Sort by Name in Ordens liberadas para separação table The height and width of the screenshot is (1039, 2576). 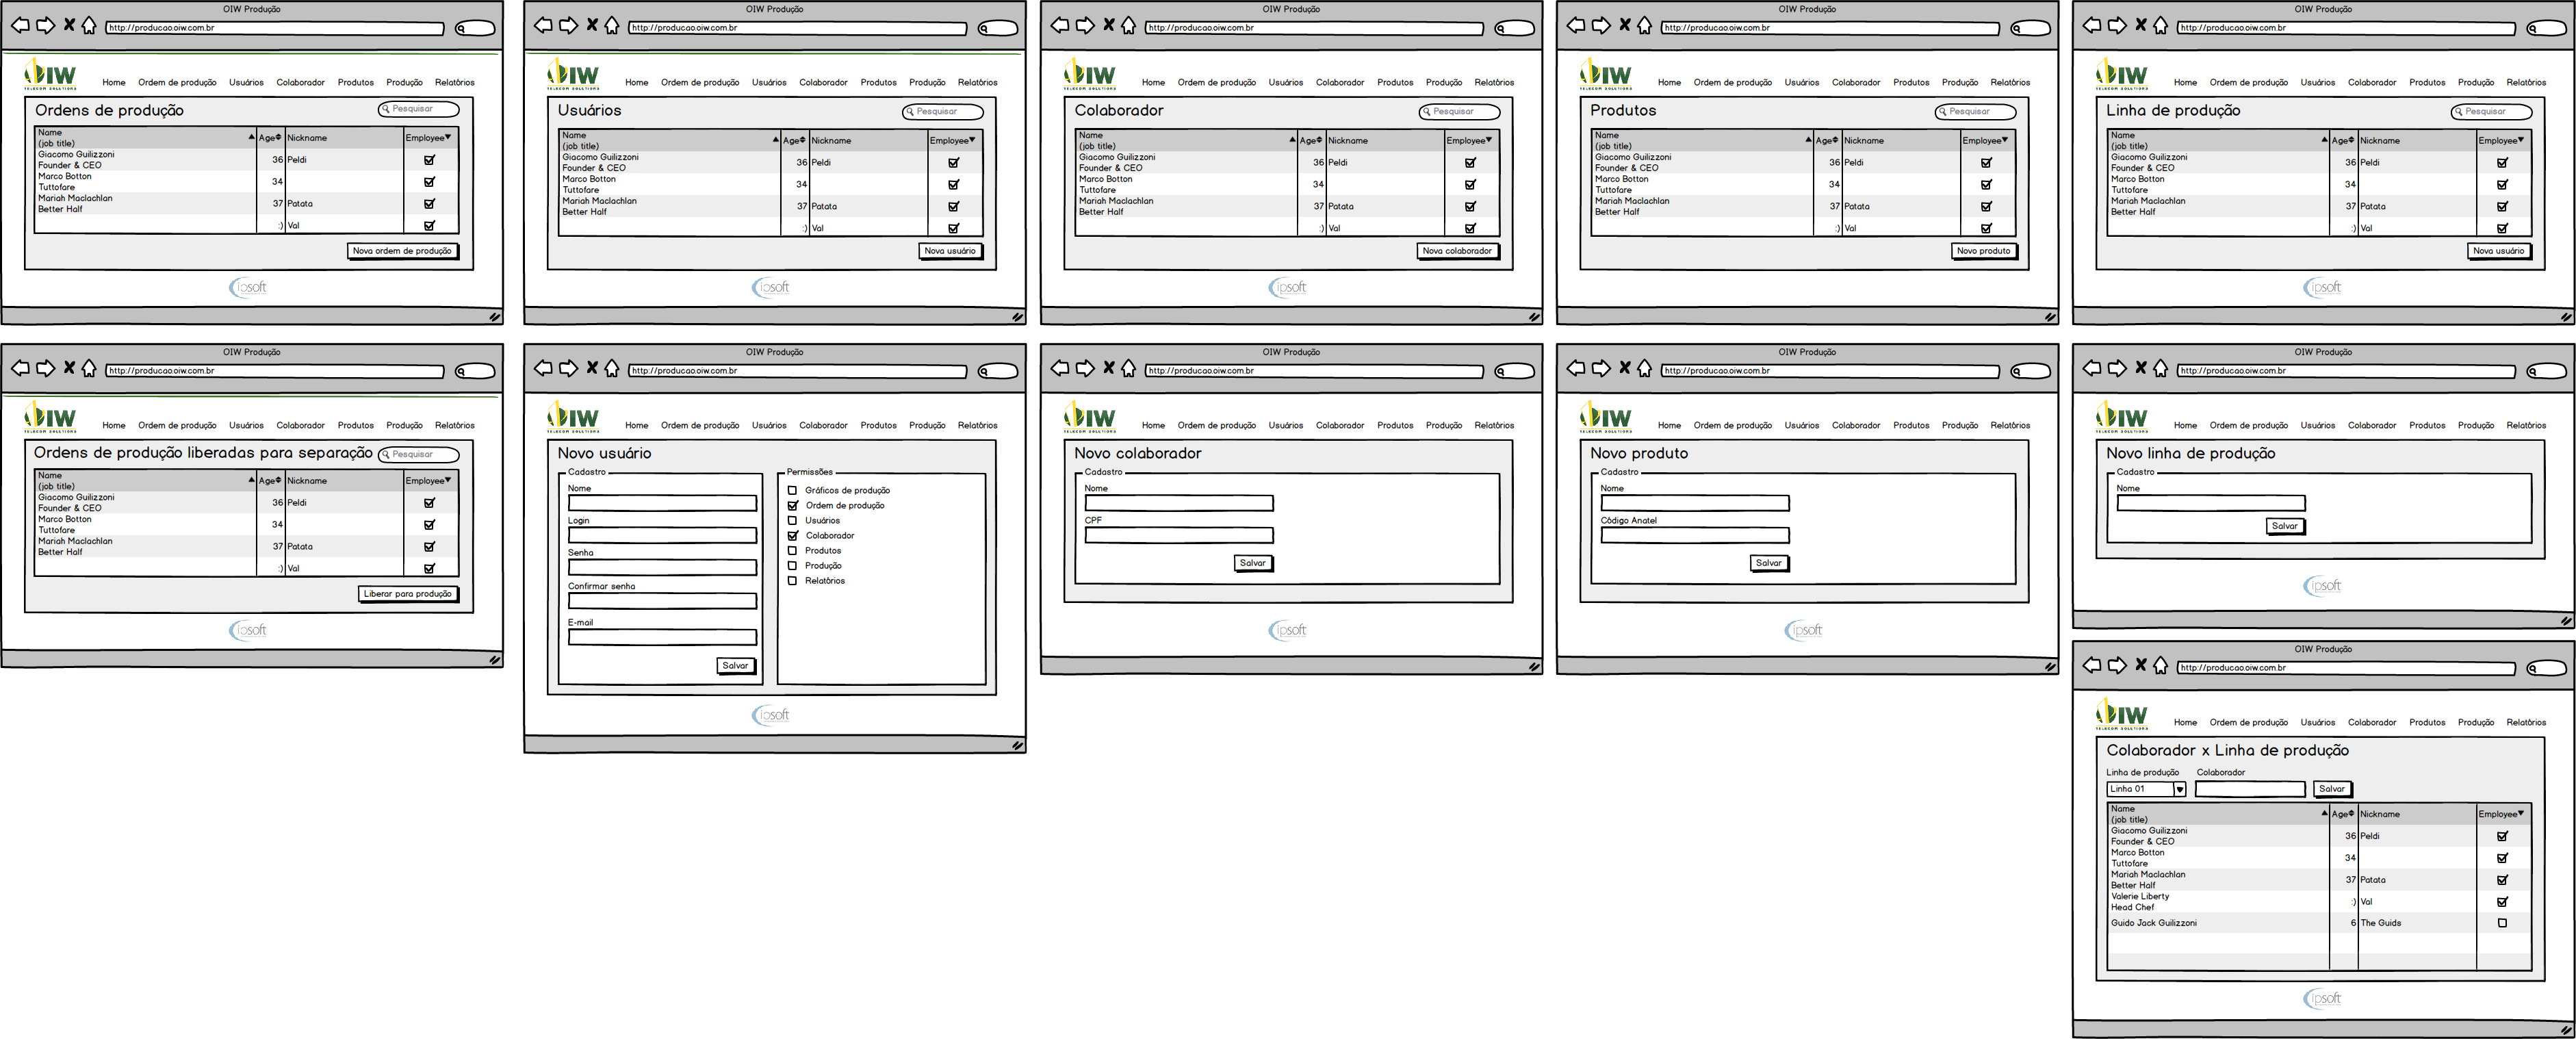pyautogui.click(x=252, y=480)
